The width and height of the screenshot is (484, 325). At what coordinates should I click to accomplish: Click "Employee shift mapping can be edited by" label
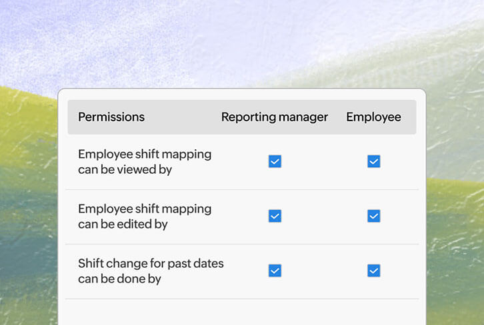[145, 216]
